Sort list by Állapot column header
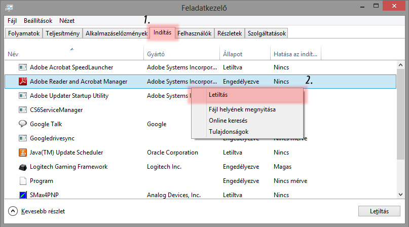 [232, 54]
